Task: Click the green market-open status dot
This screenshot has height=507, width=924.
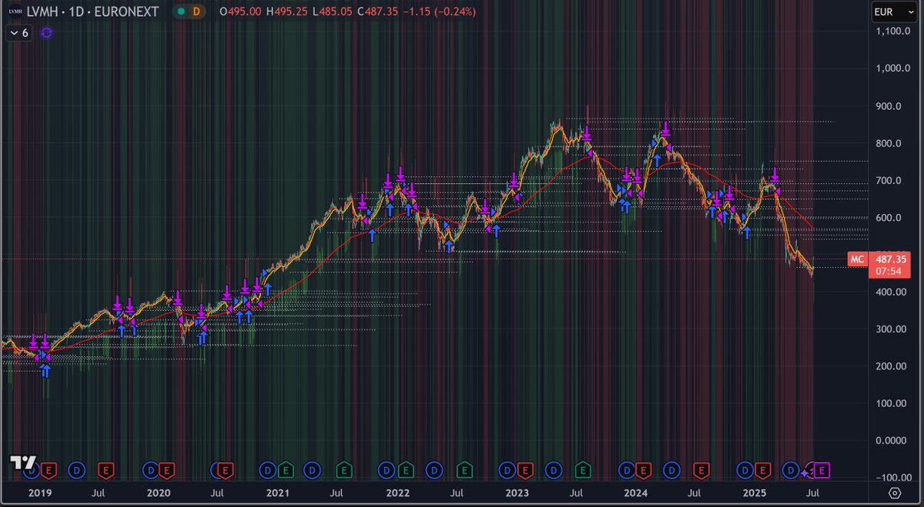Action: click(x=180, y=12)
